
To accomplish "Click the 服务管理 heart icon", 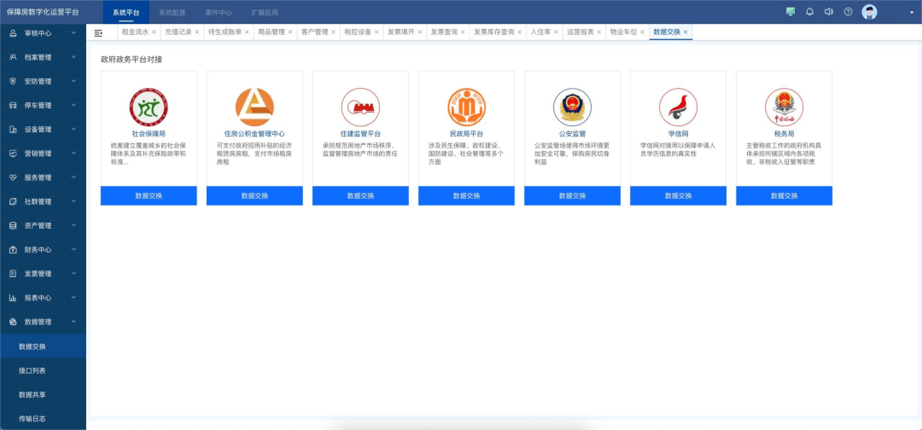I will (13, 177).
